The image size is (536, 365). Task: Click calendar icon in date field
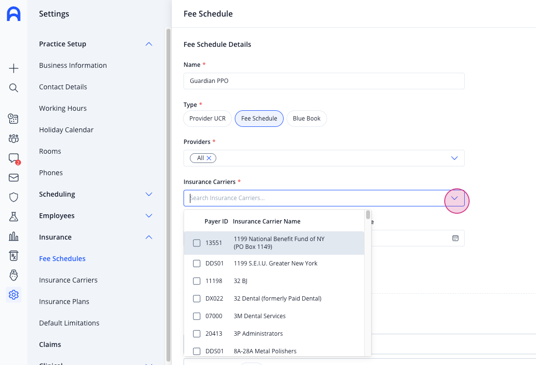point(455,238)
